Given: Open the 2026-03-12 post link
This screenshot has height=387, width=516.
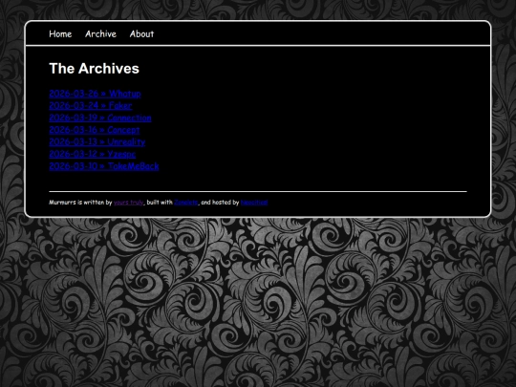Looking at the screenshot, I should coord(92,154).
